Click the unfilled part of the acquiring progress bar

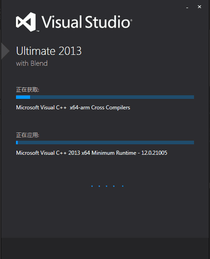click(112, 97)
